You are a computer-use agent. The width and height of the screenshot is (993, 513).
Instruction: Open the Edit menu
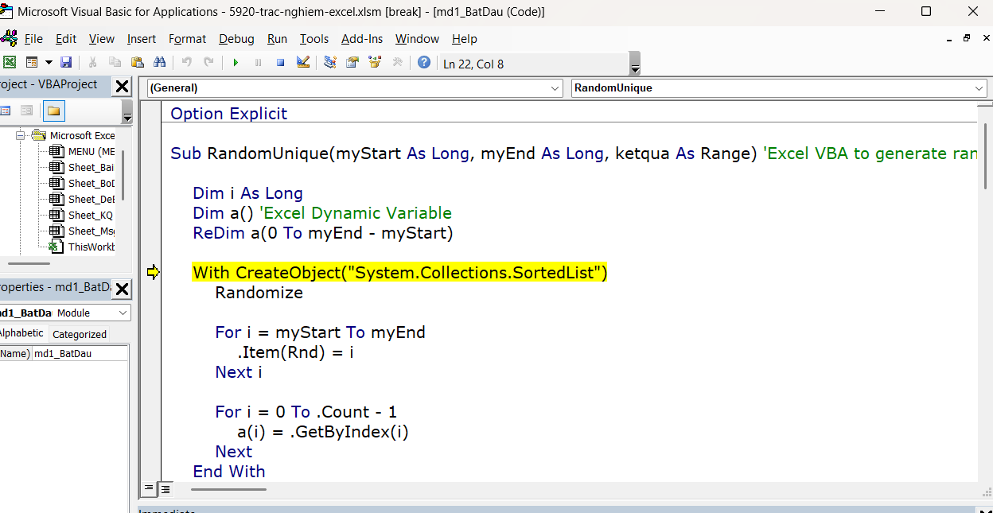pos(66,39)
